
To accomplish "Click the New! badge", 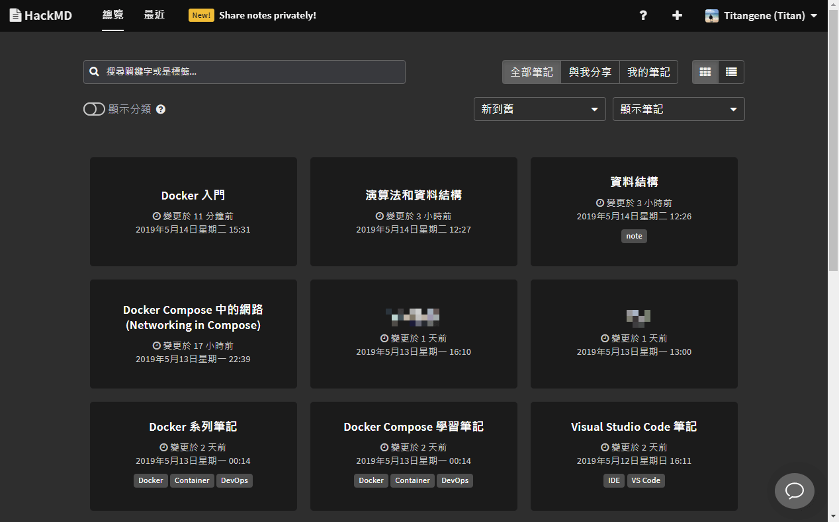I will pos(201,15).
